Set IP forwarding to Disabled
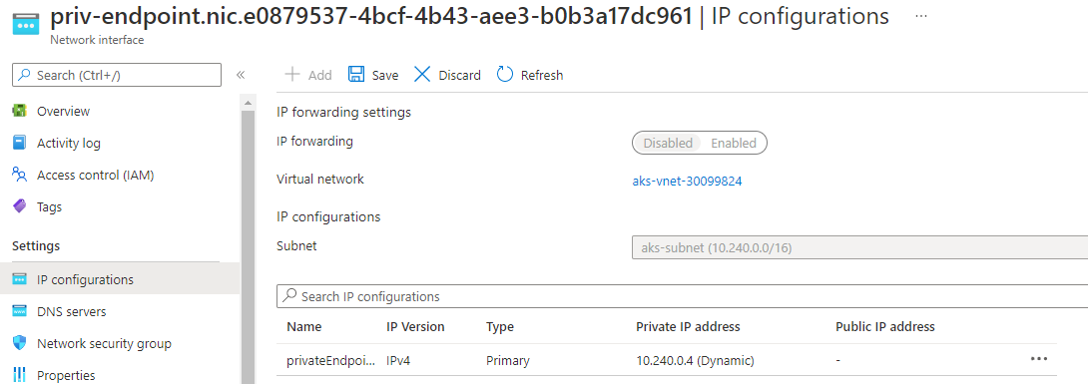Image resolution: width=1088 pixels, height=384 pixels. [x=668, y=143]
